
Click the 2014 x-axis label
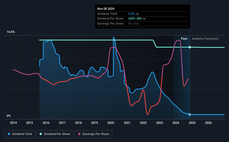pyautogui.click(x=13, y=123)
